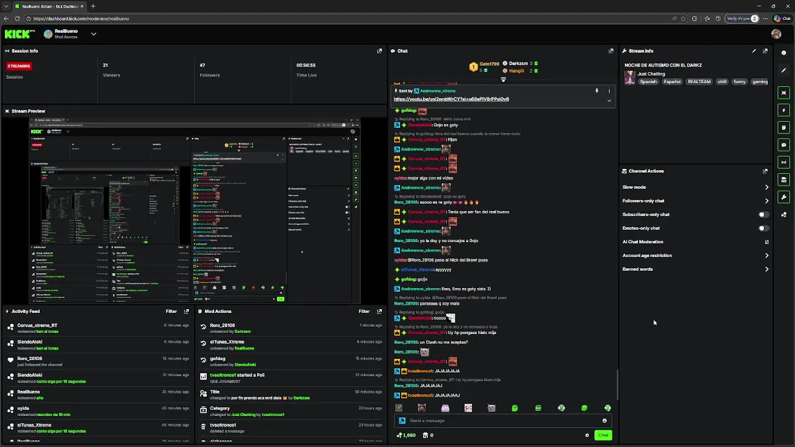This screenshot has height=447, width=795.
Task: Unpin the pinned chat message
Action: click(597, 91)
